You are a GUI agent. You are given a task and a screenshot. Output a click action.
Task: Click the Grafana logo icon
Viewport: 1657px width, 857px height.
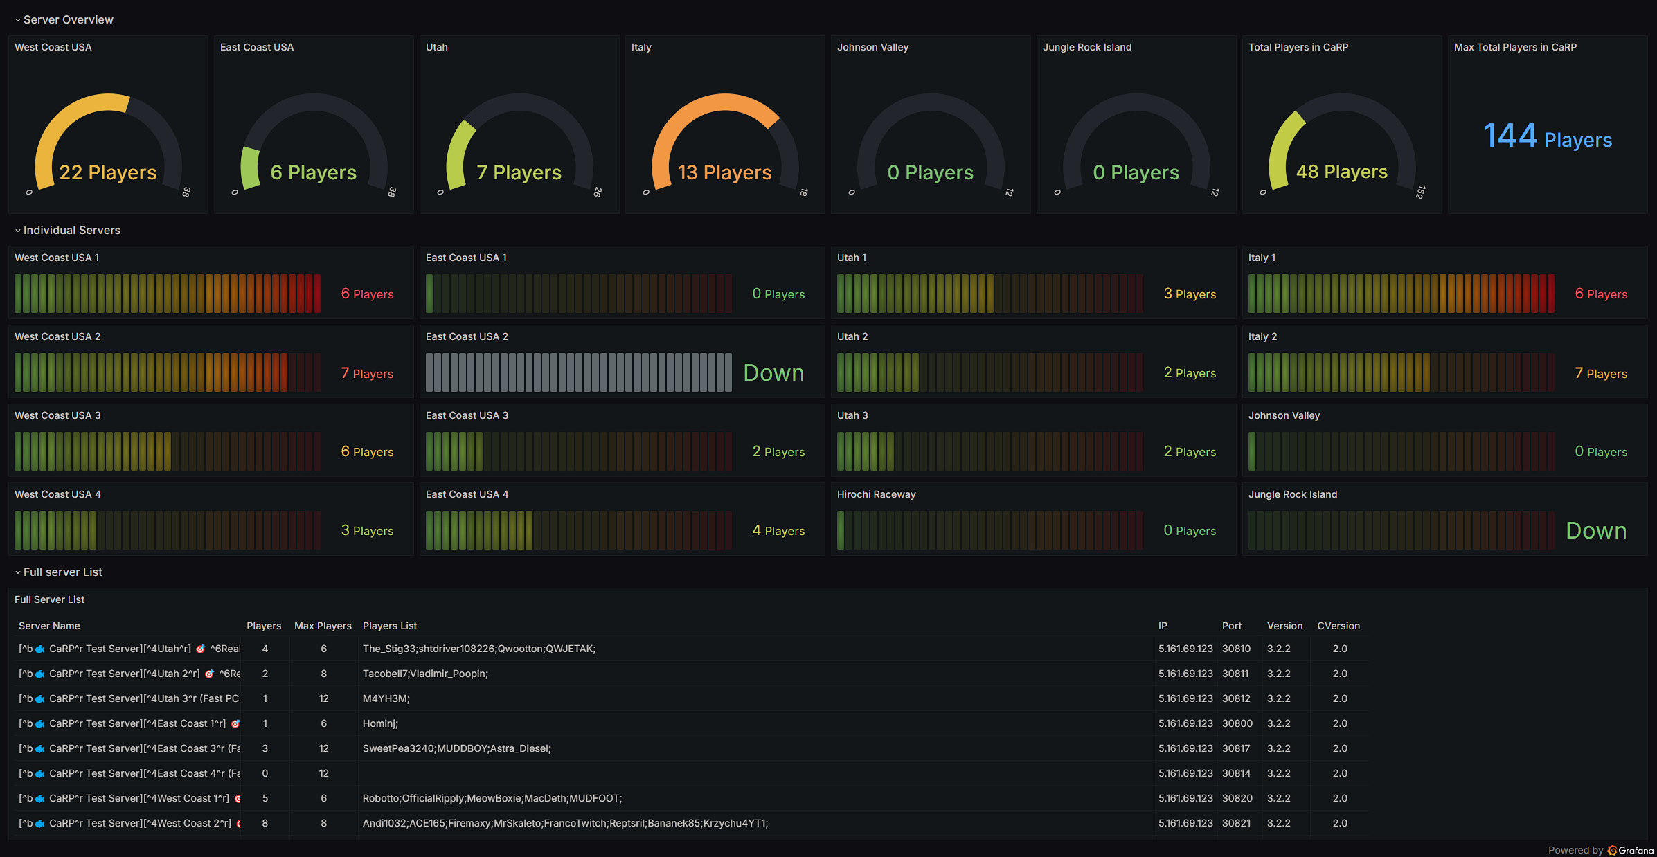1612,850
